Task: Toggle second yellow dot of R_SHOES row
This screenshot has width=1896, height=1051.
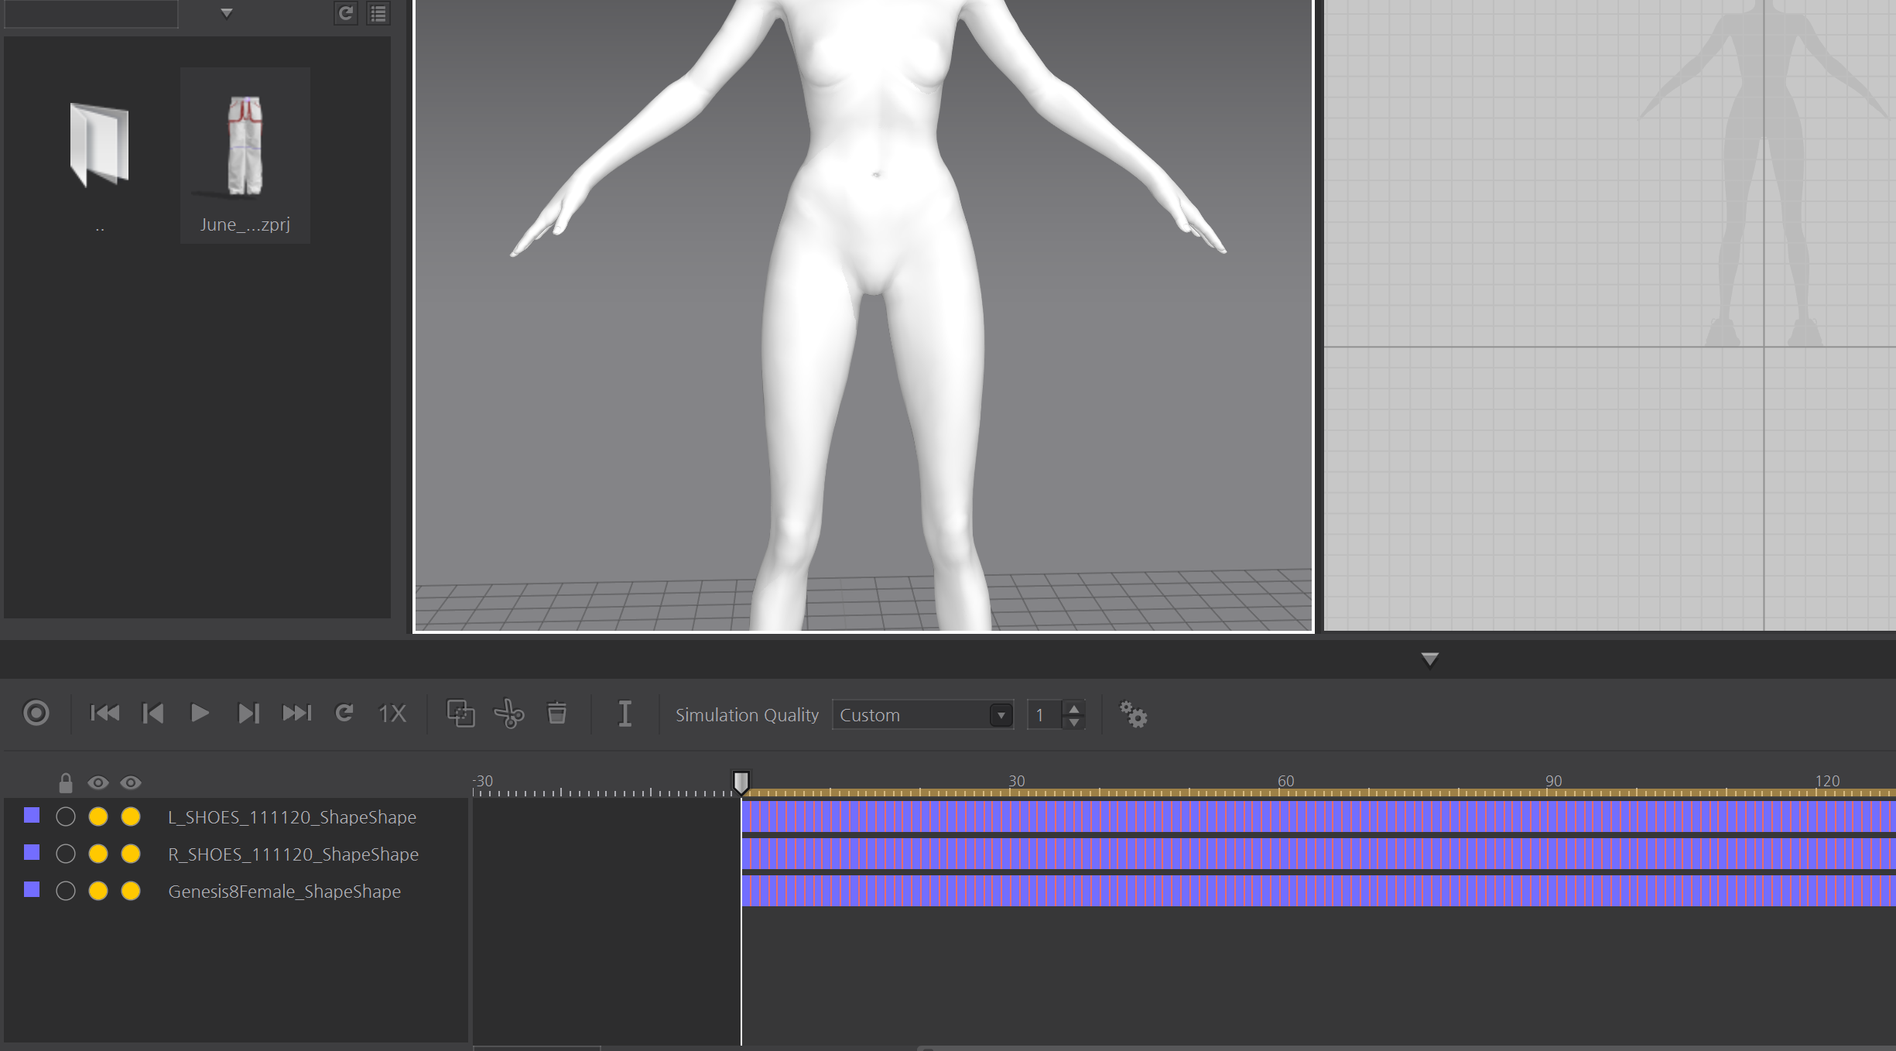Action: click(x=131, y=854)
